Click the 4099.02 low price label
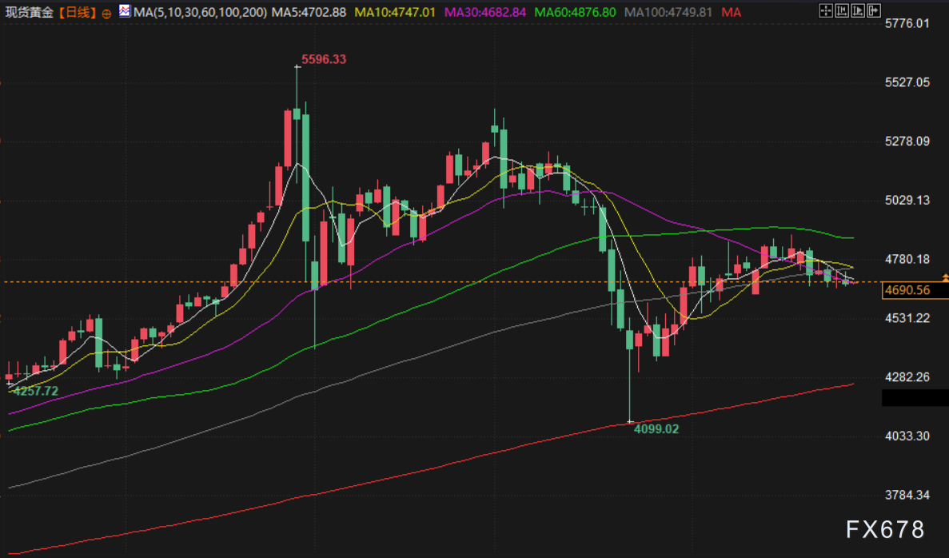This screenshot has width=949, height=558. [656, 429]
